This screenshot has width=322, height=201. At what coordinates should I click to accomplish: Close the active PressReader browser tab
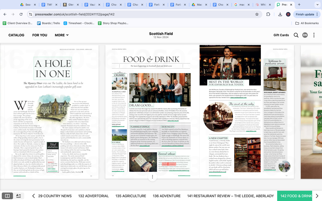pyautogui.click(x=291, y=5)
